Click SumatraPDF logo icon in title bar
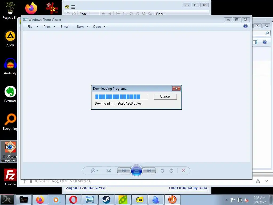273x205 pixels. (x=67, y=7)
